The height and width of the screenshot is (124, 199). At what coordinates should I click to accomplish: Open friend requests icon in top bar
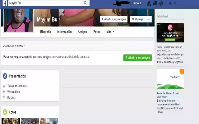click(x=149, y=3)
